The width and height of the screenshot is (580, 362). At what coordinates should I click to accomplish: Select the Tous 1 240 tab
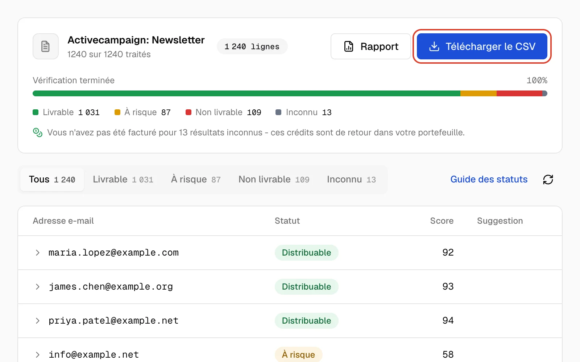(52, 180)
